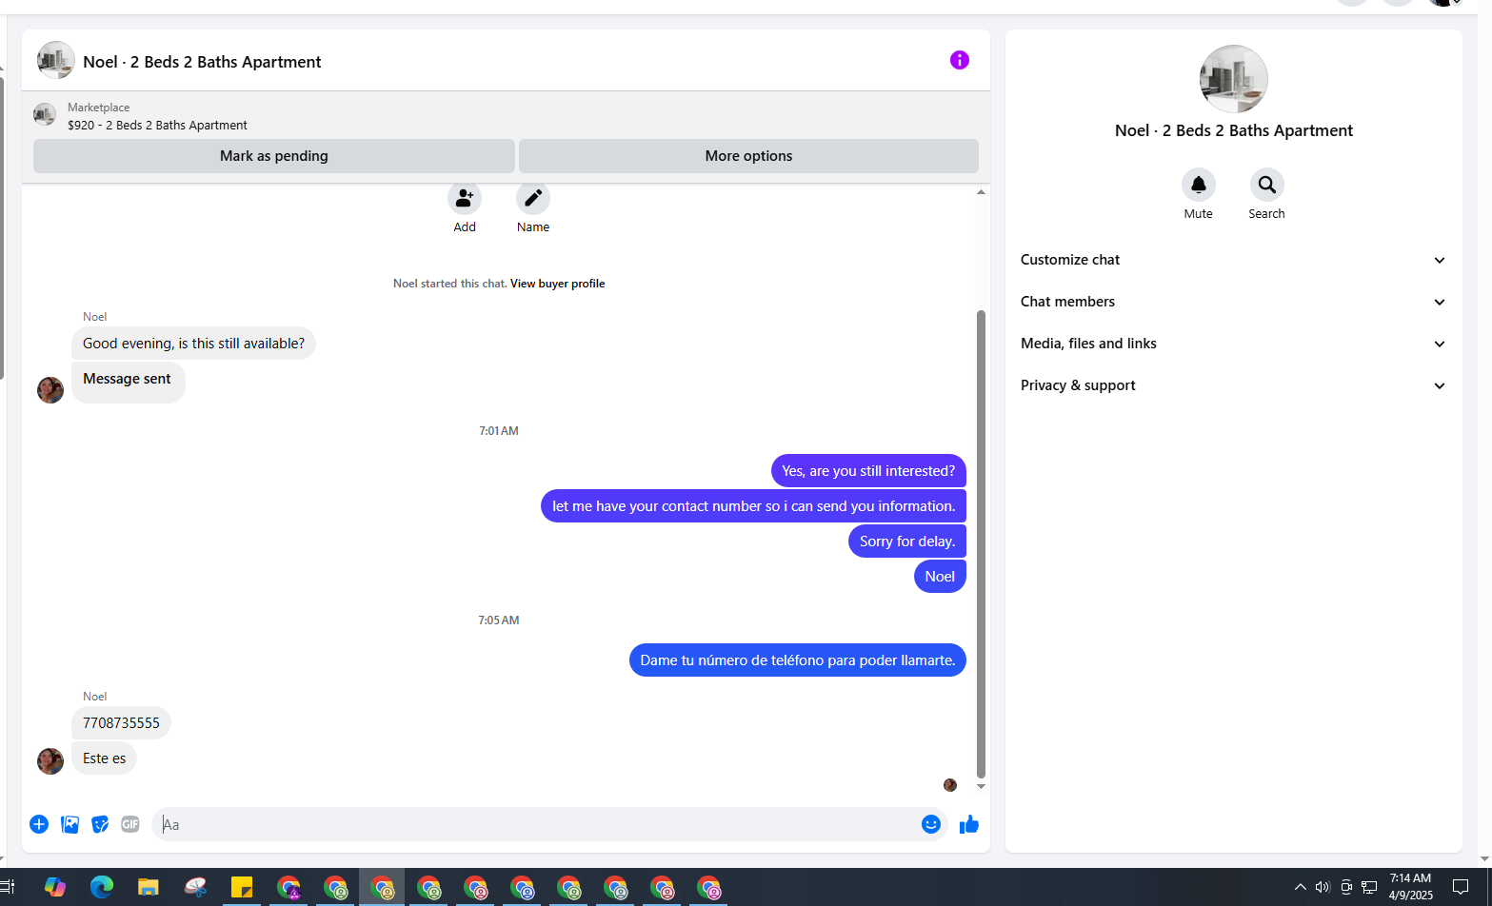The height and width of the screenshot is (906, 1492).
Task: Click the 7:05 AM timestamp
Action: click(x=499, y=620)
